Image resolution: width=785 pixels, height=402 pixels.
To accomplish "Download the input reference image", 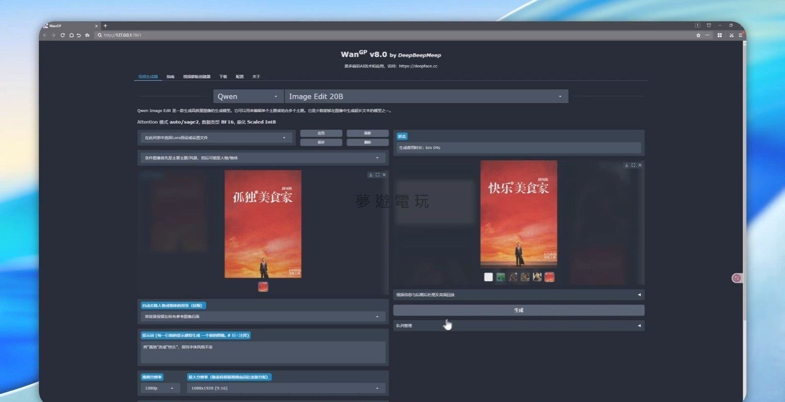I will (x=370, y=175).
